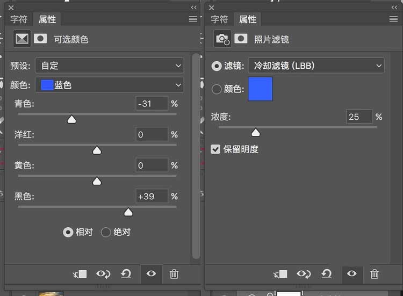Open the filter dropdown showing 冷却滤镜 (LBB)
The image size is (403, 296).
coord(316,66)
